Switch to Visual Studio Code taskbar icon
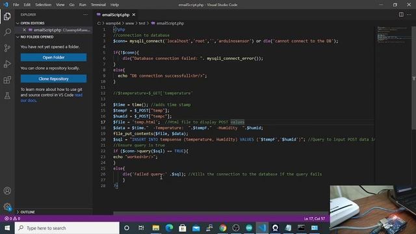416x234 pixels. (x=262, y=228)
